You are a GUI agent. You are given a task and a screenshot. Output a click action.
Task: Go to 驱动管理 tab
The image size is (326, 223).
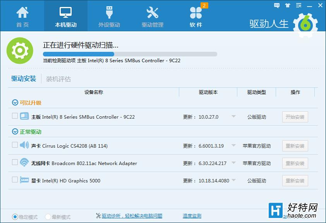[153, 17]
